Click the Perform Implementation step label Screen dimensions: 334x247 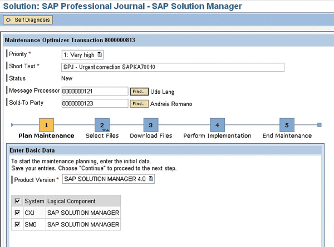tap(217, 135)
